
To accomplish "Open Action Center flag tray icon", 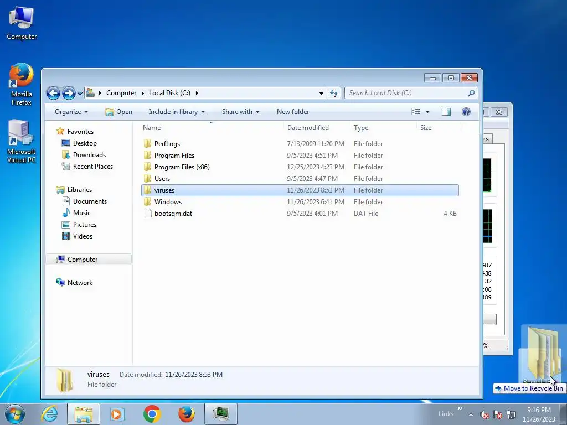I will (x=498, y=414).
